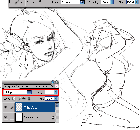Toggle the link box on Background layer
The image size is (140, 130).
tap(12, 117)
